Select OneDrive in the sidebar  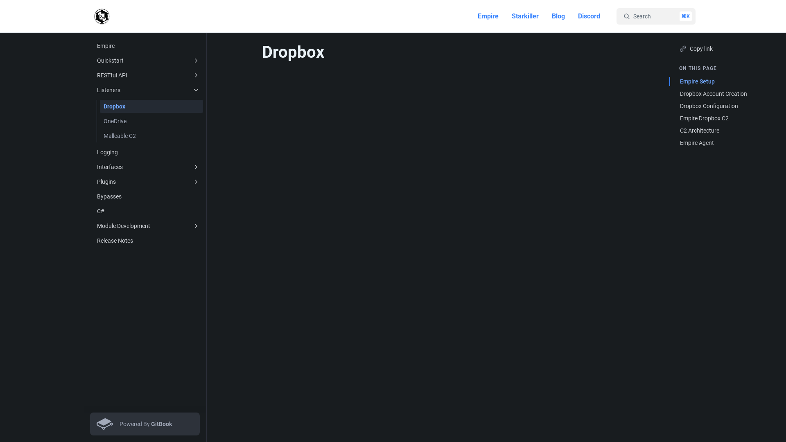click(x=151, y=121)
